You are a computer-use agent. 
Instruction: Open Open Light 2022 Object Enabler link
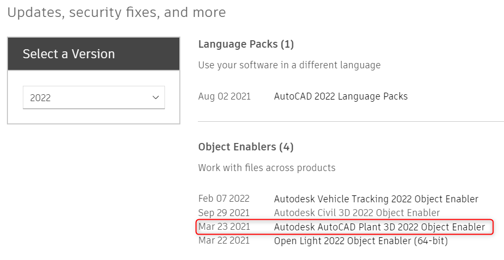361,241
